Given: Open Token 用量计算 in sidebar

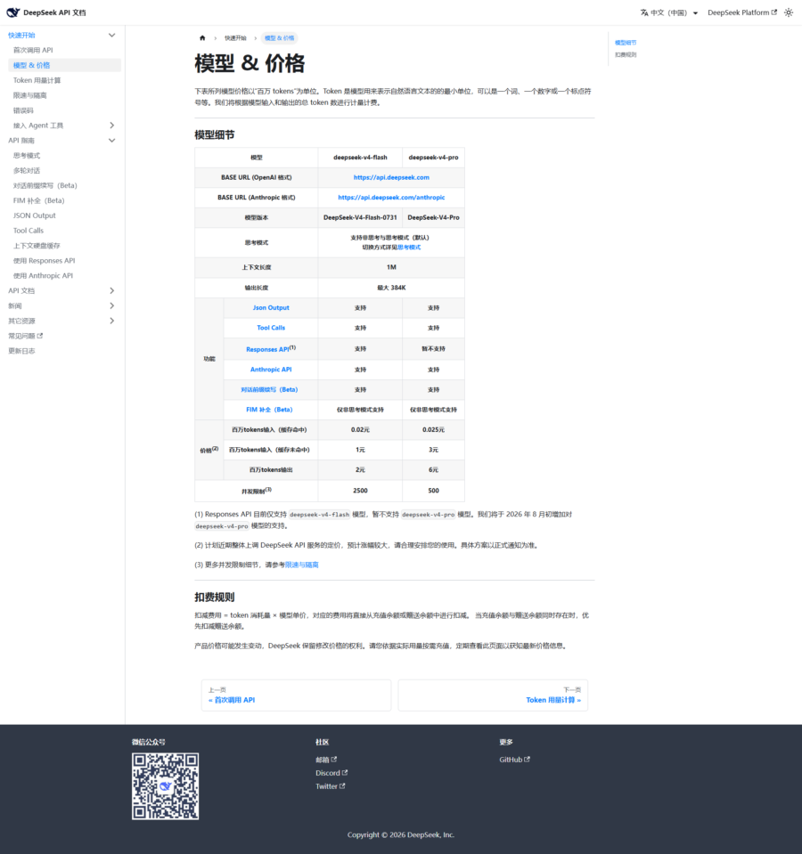Looking at the screenshot, I should point(37,81).
